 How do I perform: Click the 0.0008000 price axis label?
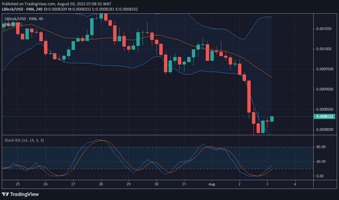(325, 129)
